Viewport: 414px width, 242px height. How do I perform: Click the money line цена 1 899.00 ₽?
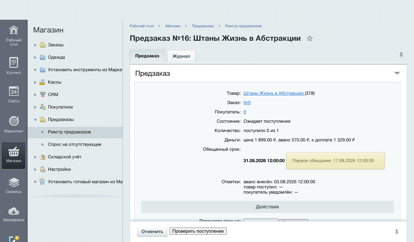[x=299, y=140]
